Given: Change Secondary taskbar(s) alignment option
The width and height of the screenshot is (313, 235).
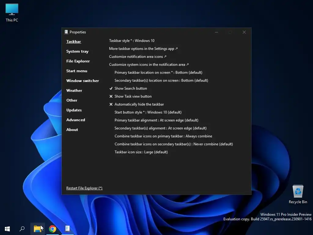Looking at the screenshot, I should [x=160, y=128].
